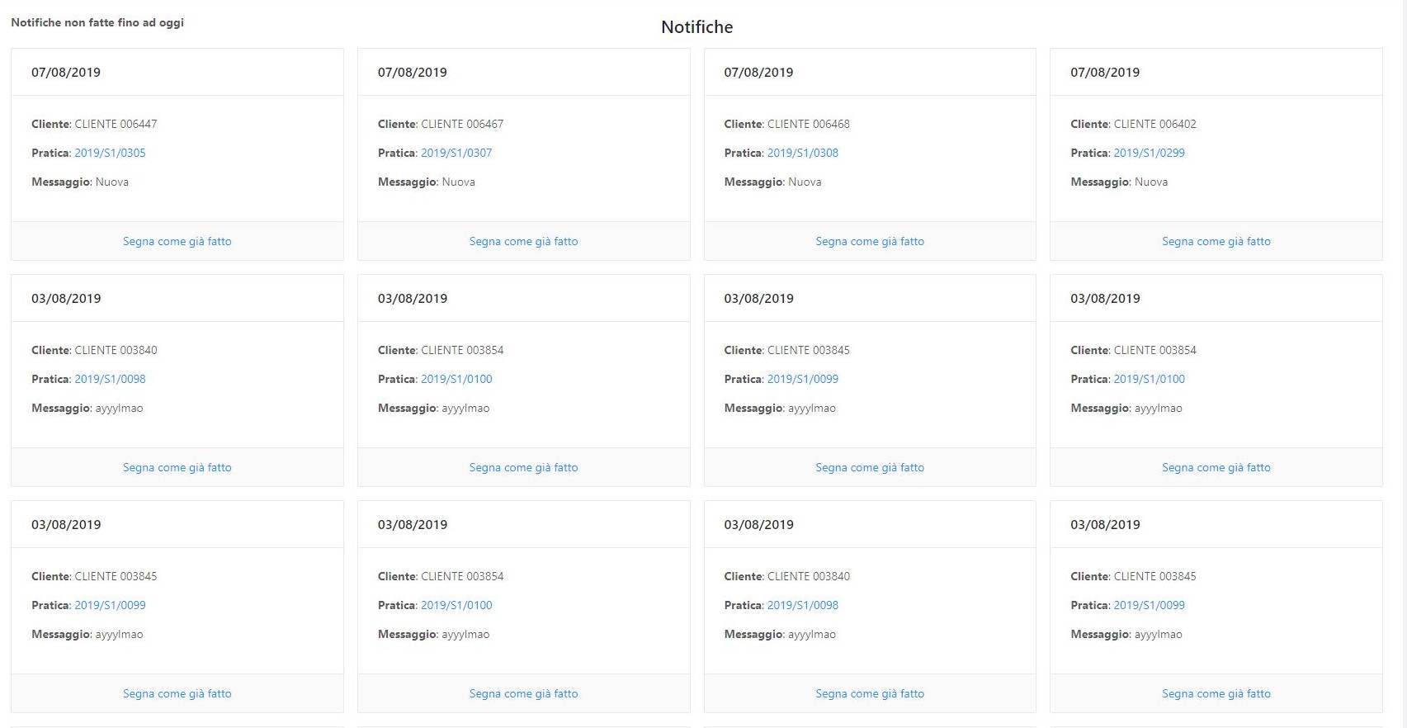Open Pratica 2019/S1/0100 in the bottom row
This screenshot has height=728, width=1407.
pos(456,605)
